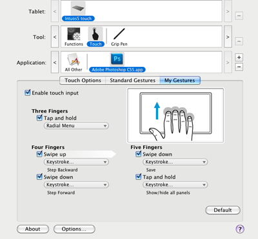Switch to the Touch Options tab
The height and width of the screenshot is (239, 258).
83,80
